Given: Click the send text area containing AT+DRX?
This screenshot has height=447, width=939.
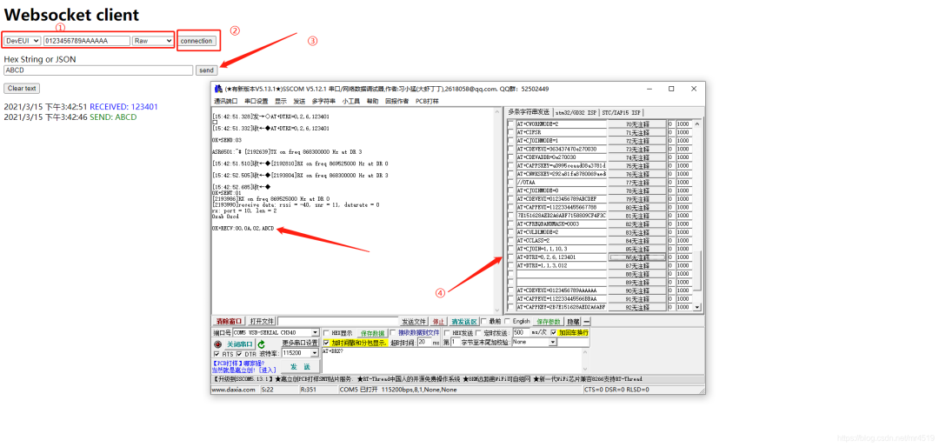Looking at the screenshot, I should [x=452, y=361].
